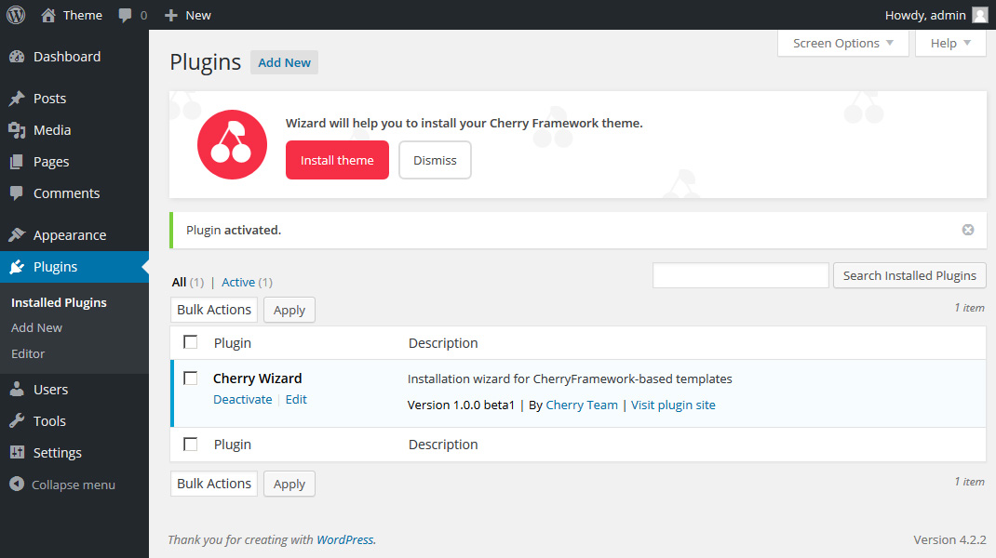Click the Appearance paintbrush icon
Viewport: 996px width, 558px height.
17,235
